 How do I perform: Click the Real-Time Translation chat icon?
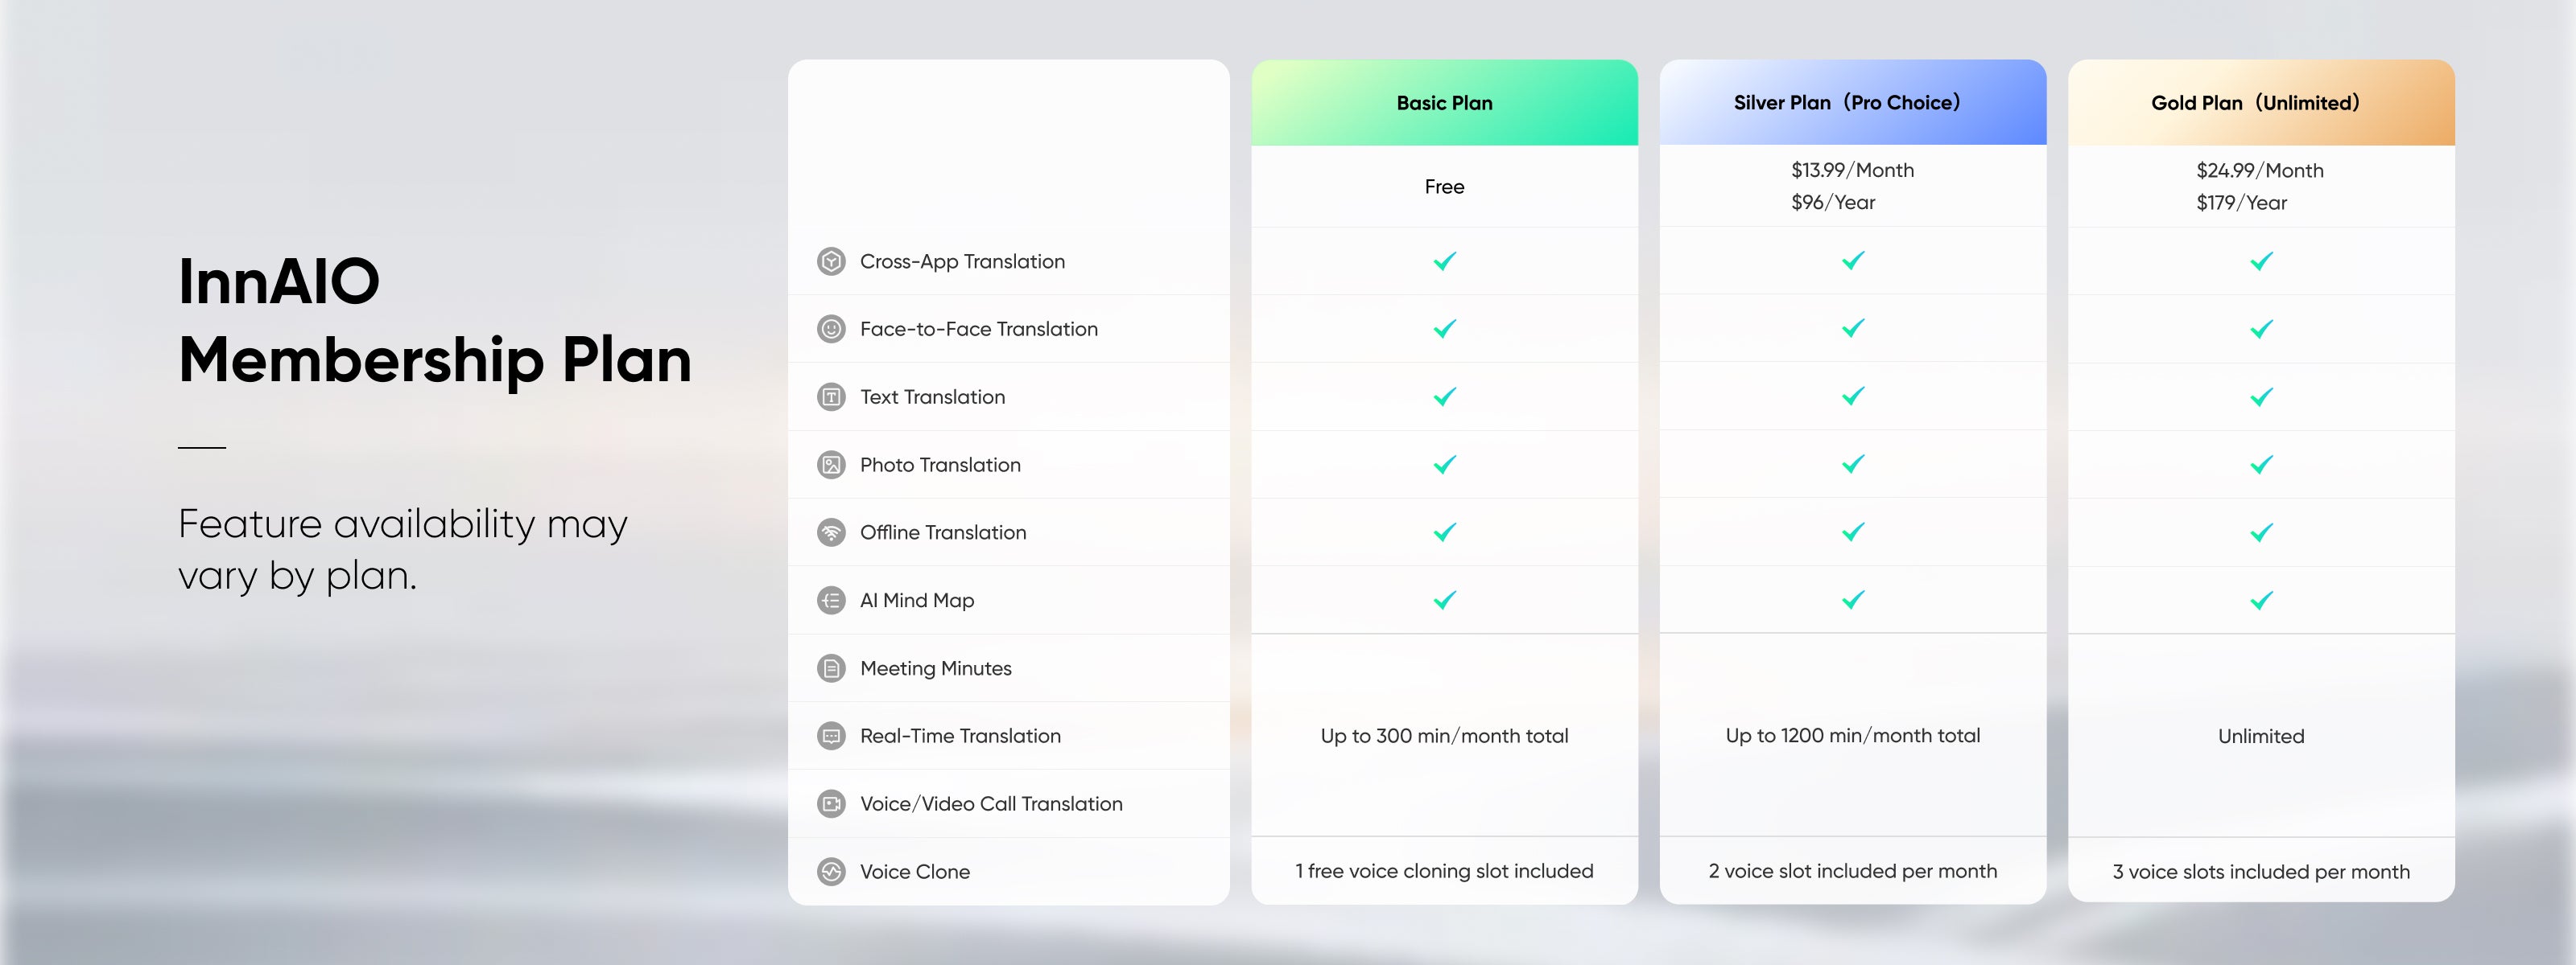(831, 737)
